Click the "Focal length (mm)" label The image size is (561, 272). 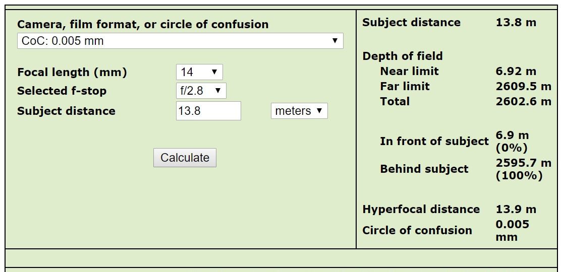coord(72,72)
